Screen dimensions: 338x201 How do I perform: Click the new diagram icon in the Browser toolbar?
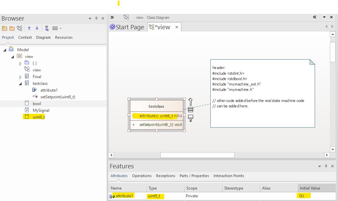[19, 28]
